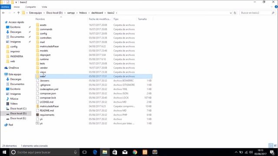Screen dimensions: 278x156
Task: Open the clock and date in taskbar
Action: [261, 152]
